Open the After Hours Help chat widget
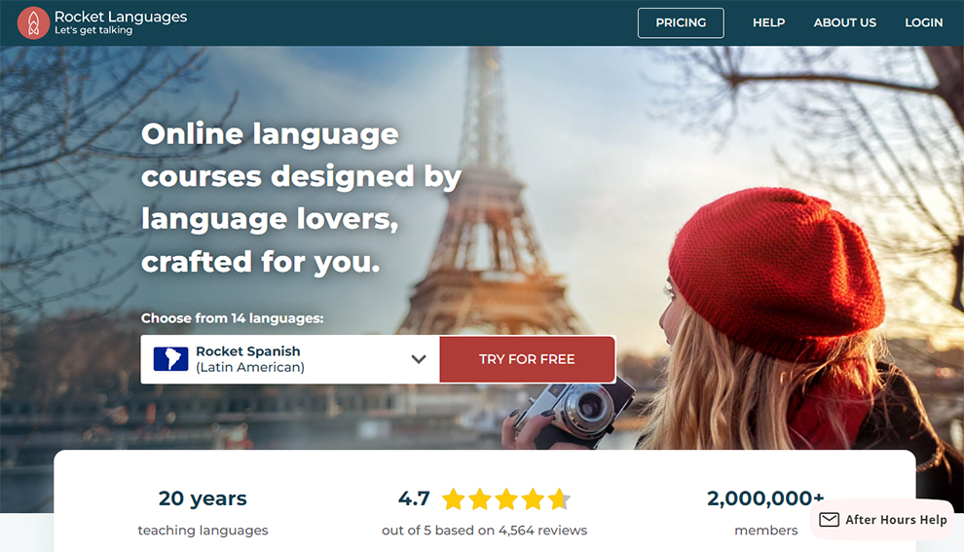This screenshot has height=552, width=964. tap(882, 520)
